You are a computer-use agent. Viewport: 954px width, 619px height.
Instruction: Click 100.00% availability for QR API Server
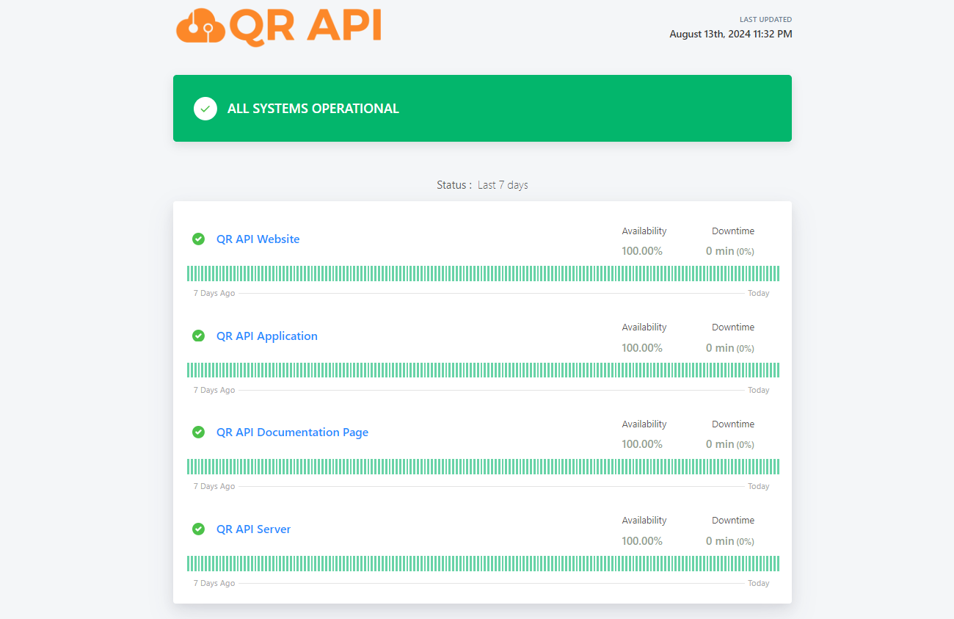tap(642, 541)
